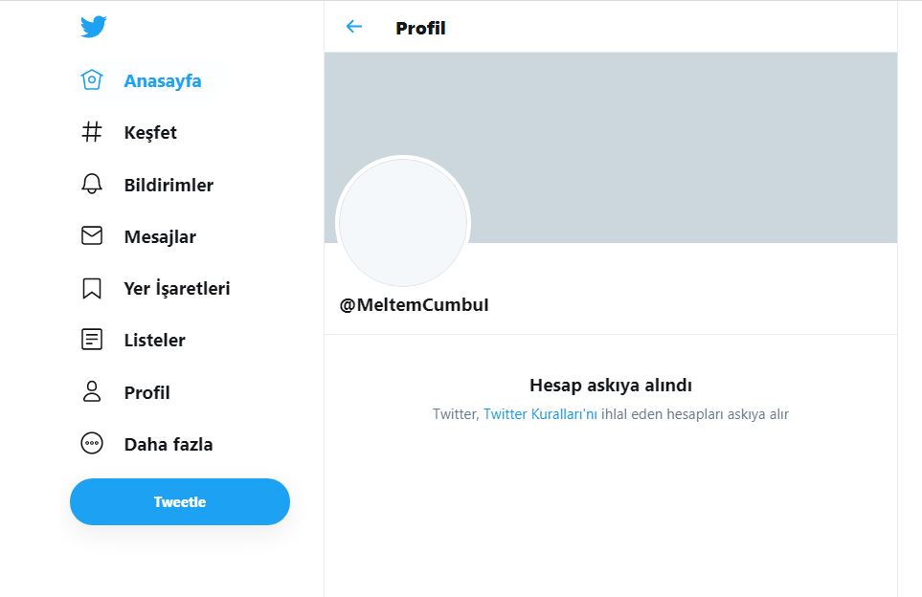Open the Twitter Kuralları'nı link
This screenshot has height=597, width=922.
pos(540,414)
